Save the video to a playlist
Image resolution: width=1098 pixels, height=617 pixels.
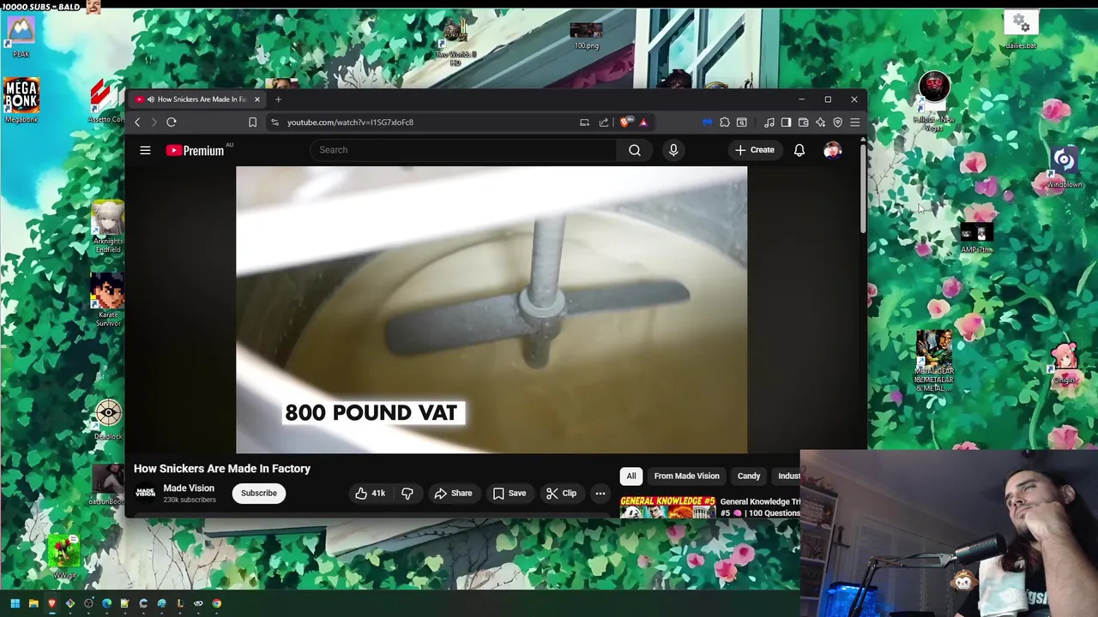pyautogui.click(x=509, y=493)
